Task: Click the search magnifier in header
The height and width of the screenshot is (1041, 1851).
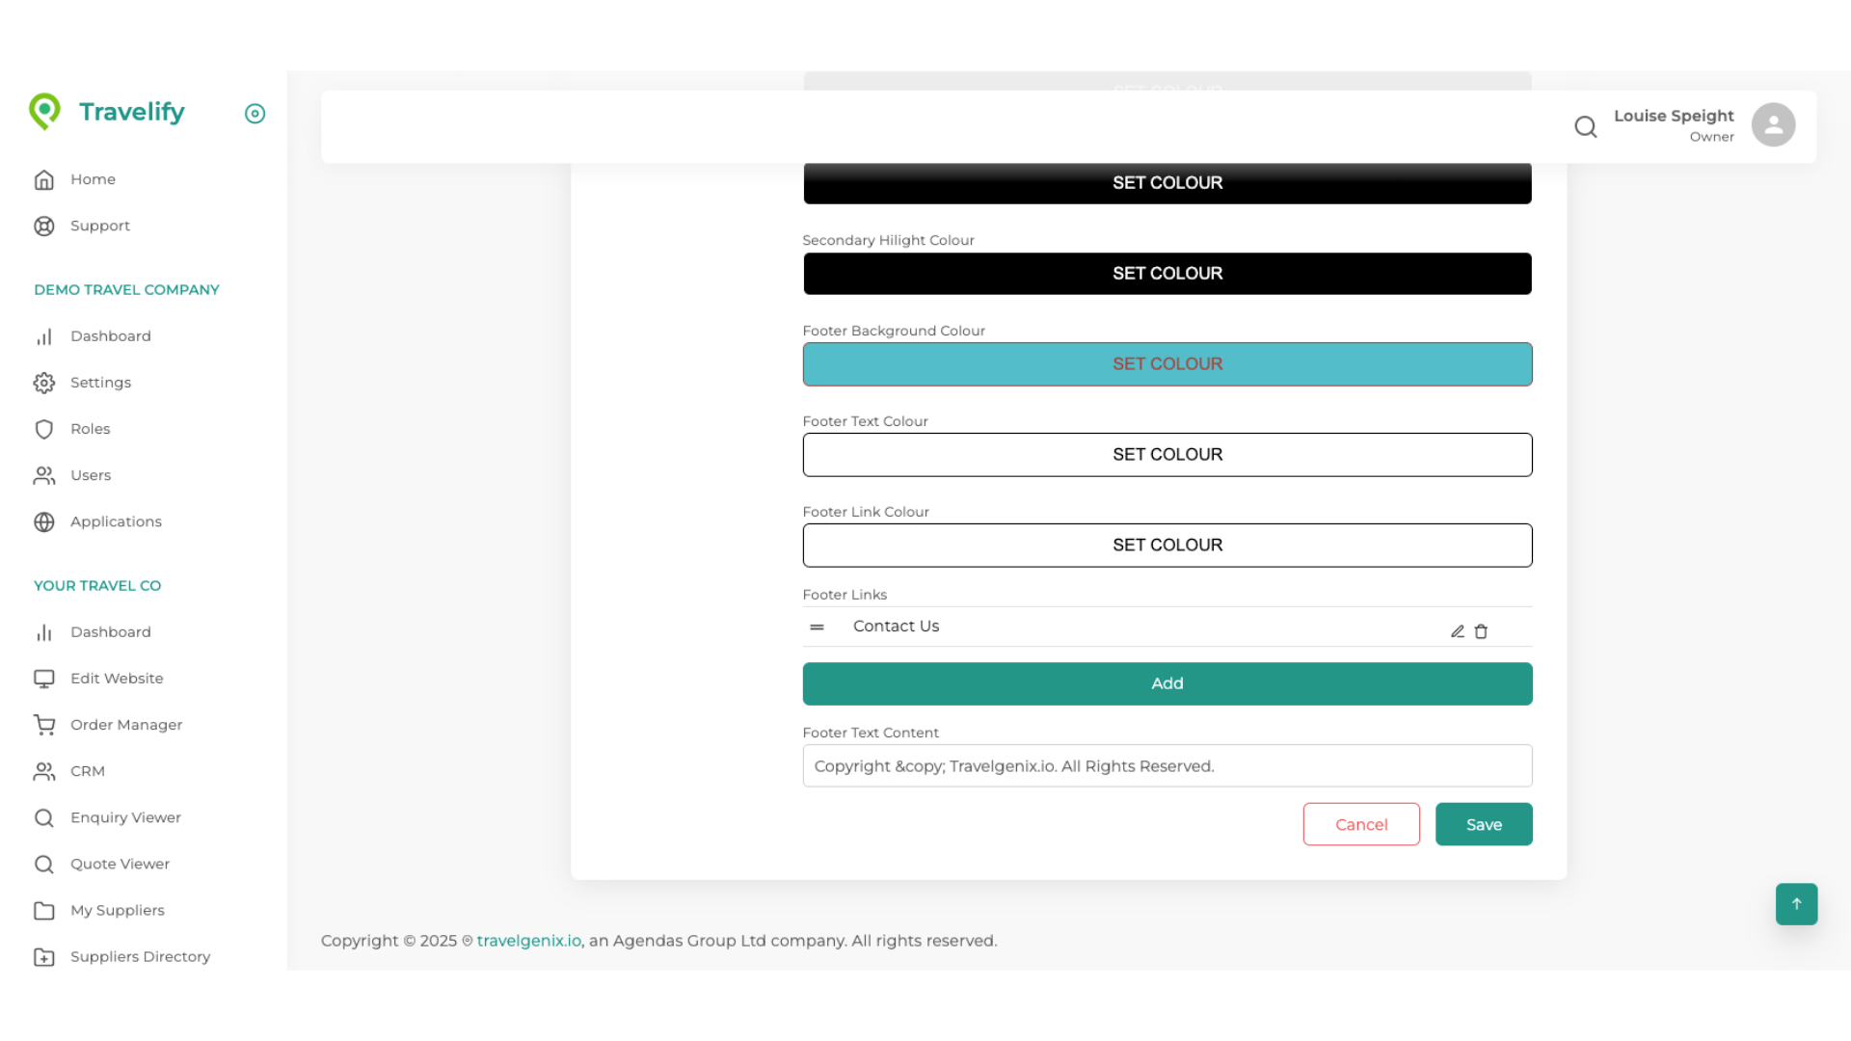Action: pyautogui.click(x=1585, y=126)
